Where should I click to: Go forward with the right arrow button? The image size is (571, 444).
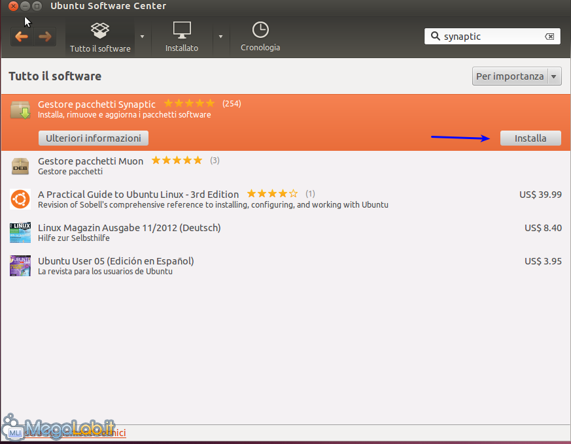click(x=45, y=37)
